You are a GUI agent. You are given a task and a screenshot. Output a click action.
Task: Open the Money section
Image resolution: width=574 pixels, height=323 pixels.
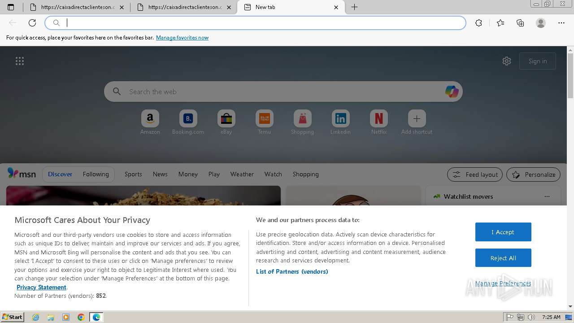(x=188, y=174)
